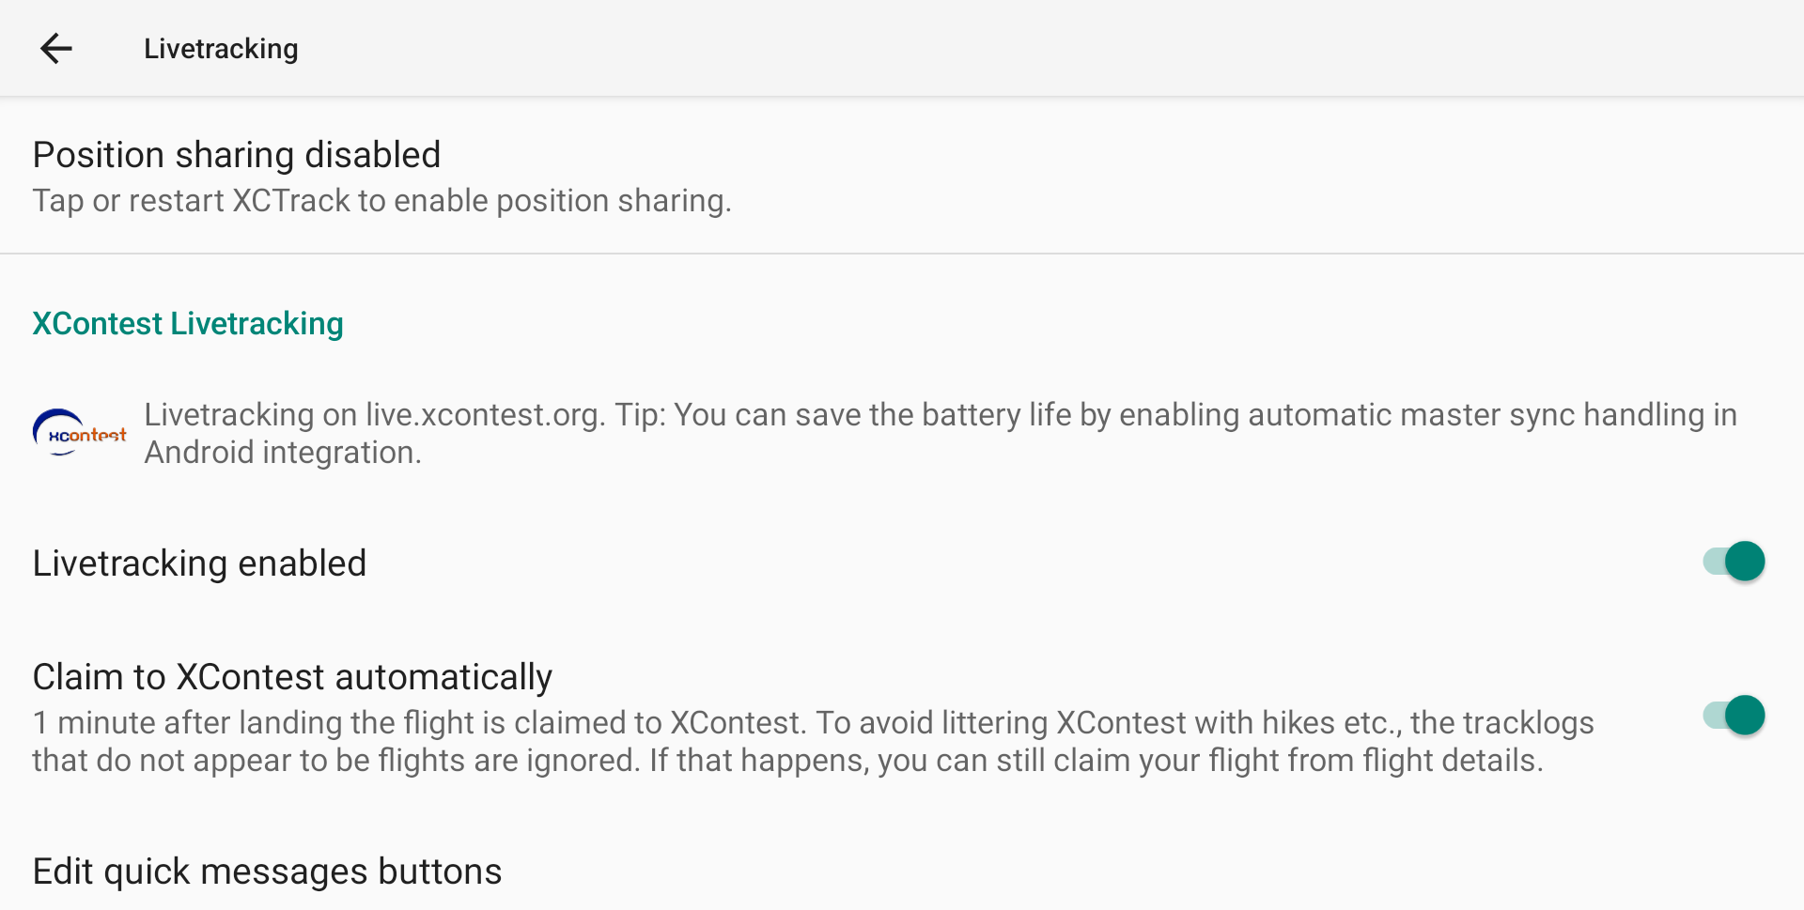Image resolution: width=1804 pixels, height=910 pixels.
Task: Tap the 1 minute after landing description
Action: [813, 741]
